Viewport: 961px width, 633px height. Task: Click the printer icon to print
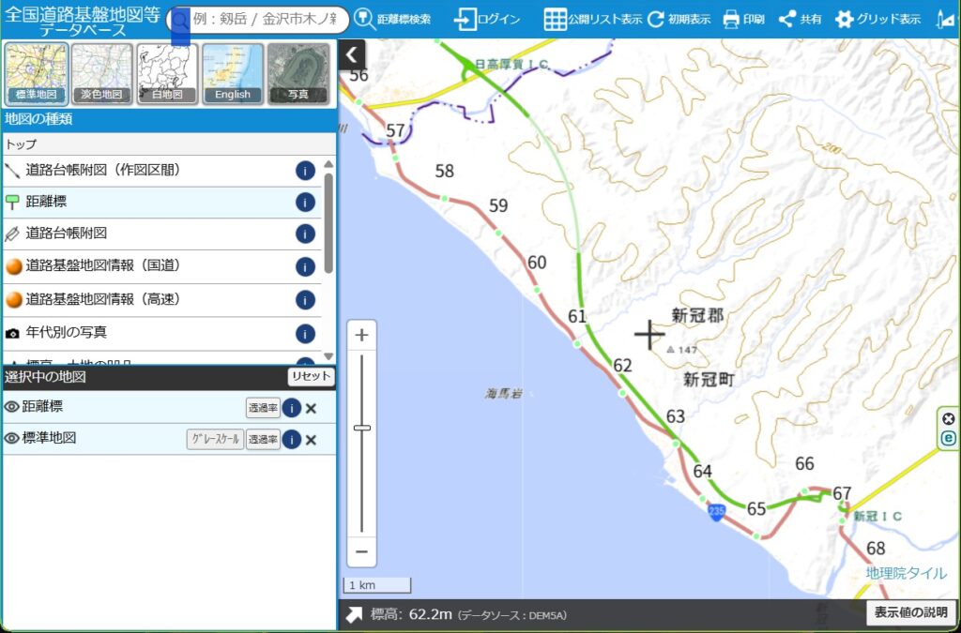(731, 20)
